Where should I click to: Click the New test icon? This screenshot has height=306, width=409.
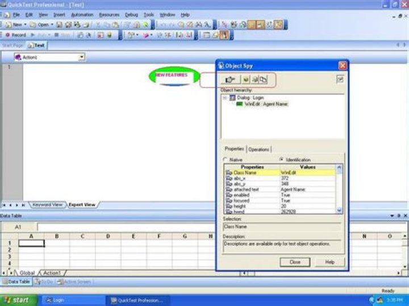(x=9, y=25)
